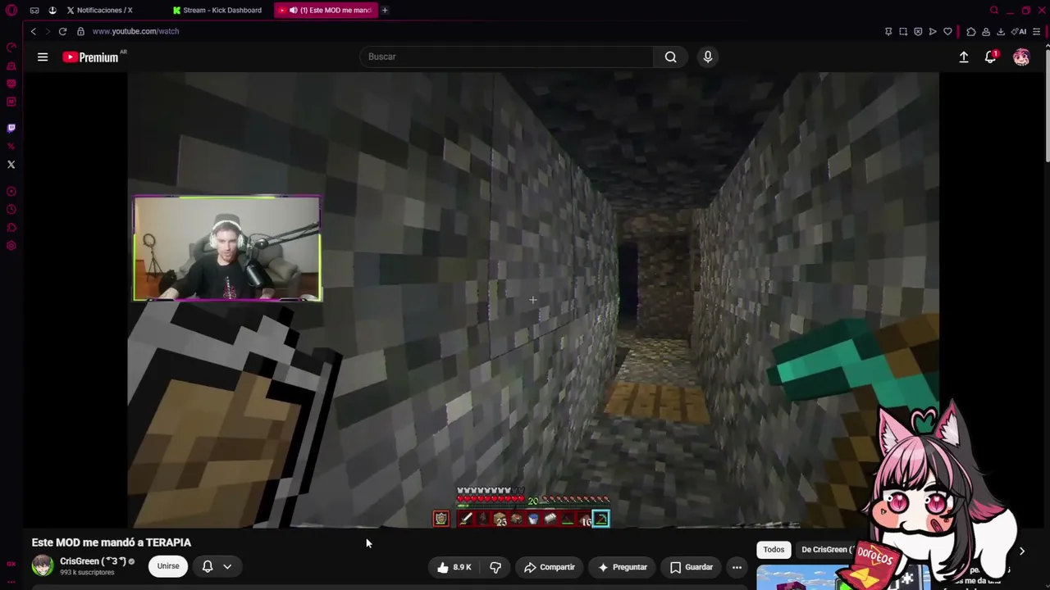Show next filter chips with right arrow
Image resolution: width=1050 pixels, height=590 pixels.
coord(1021,551)
